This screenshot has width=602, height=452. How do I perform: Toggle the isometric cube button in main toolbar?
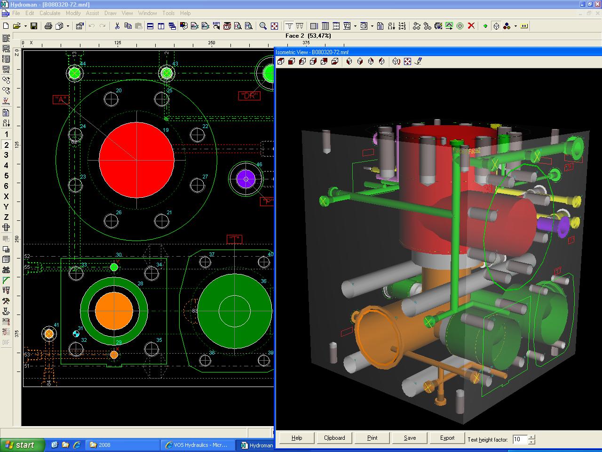pos(496,26)
